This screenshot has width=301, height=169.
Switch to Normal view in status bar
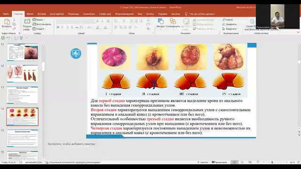pyautogui.click(x=234, y=162)
